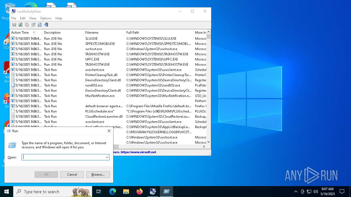
Task: Click the icon of the MusNotification.exe row
Action: click(x=13, y=96)
